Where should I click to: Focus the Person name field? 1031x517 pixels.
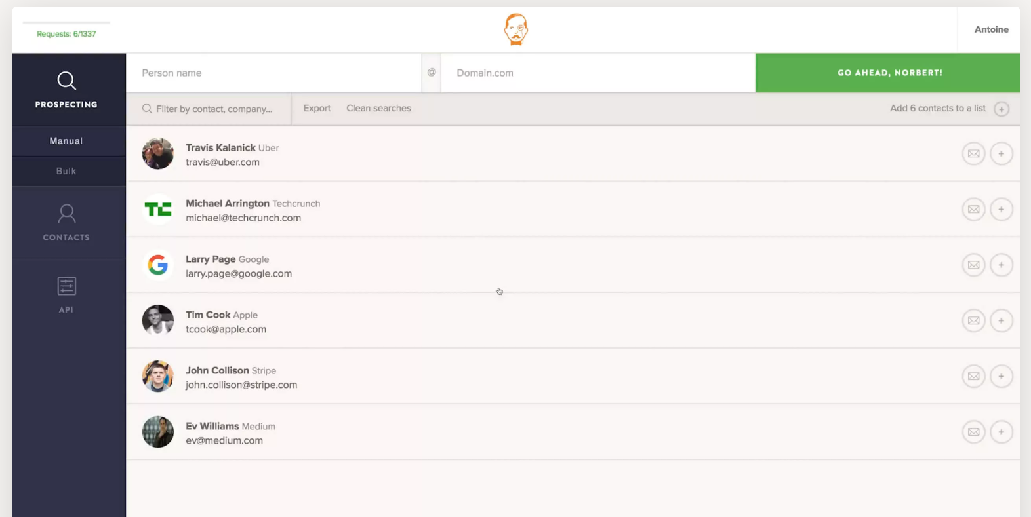(273, 73)
